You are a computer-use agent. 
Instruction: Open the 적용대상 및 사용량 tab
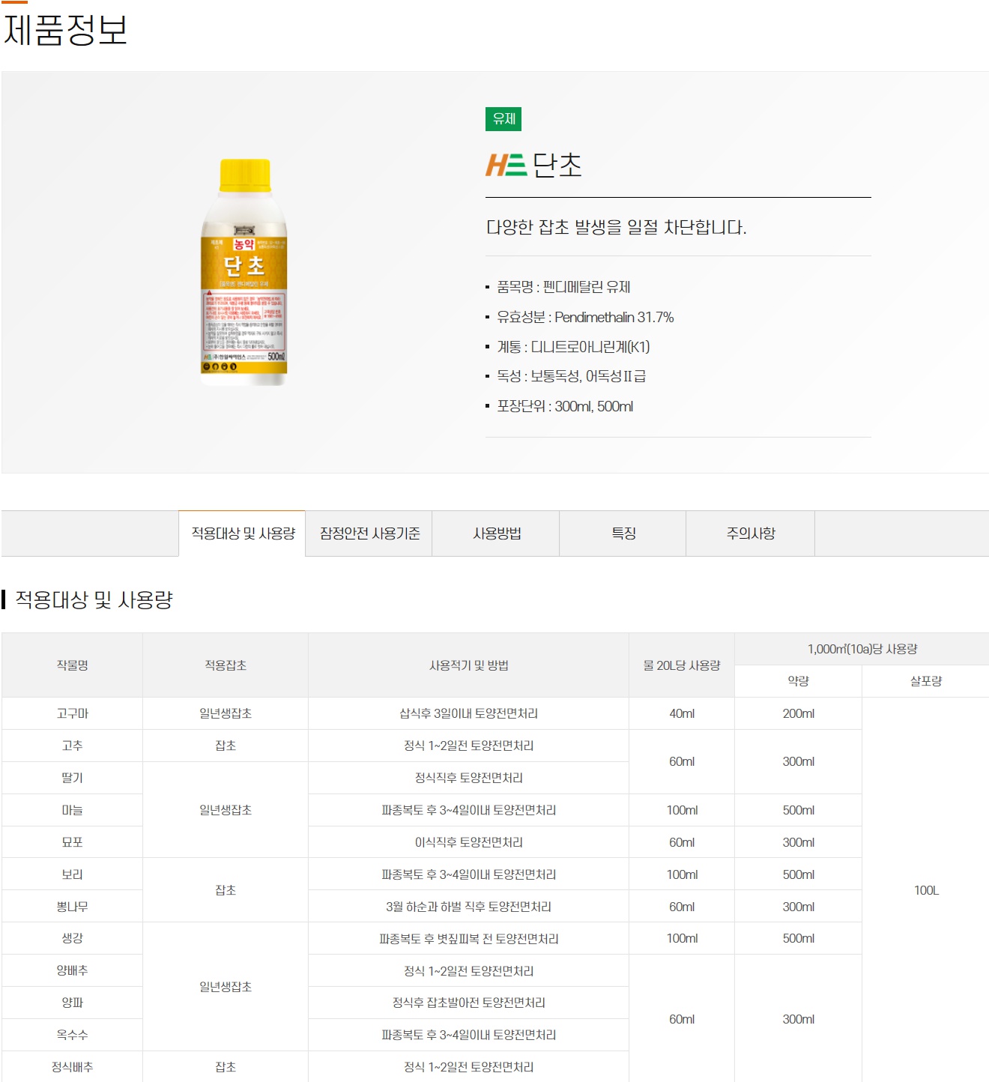pyautogui.click(x=242, y=534)
